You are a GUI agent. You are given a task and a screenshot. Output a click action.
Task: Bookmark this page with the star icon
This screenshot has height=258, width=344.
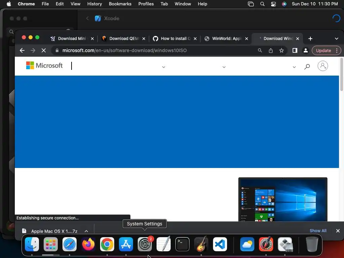click(282, 50)
